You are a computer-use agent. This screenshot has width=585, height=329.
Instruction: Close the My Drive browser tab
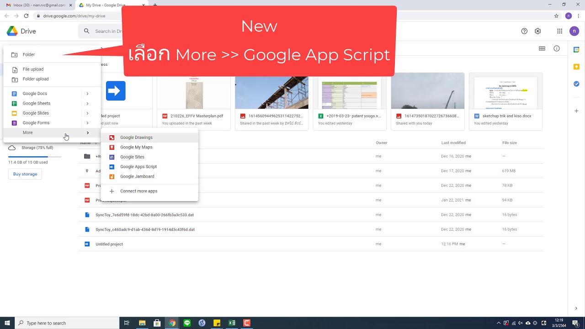(x=144, y=5)
